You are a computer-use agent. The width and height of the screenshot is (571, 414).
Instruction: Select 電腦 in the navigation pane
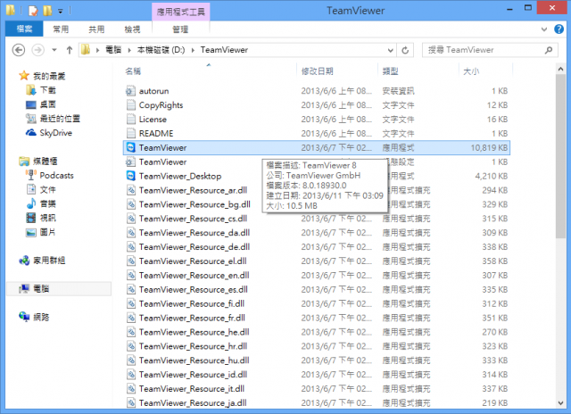[59, 289]
